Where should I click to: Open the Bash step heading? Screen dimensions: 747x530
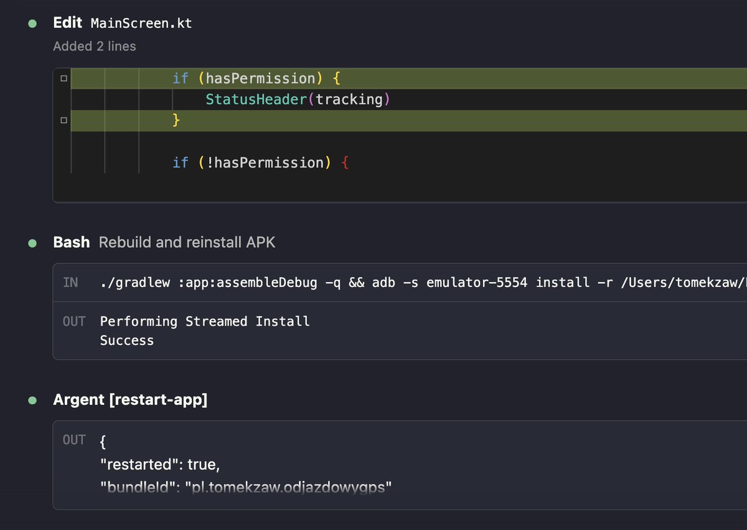tap(72, 242)
